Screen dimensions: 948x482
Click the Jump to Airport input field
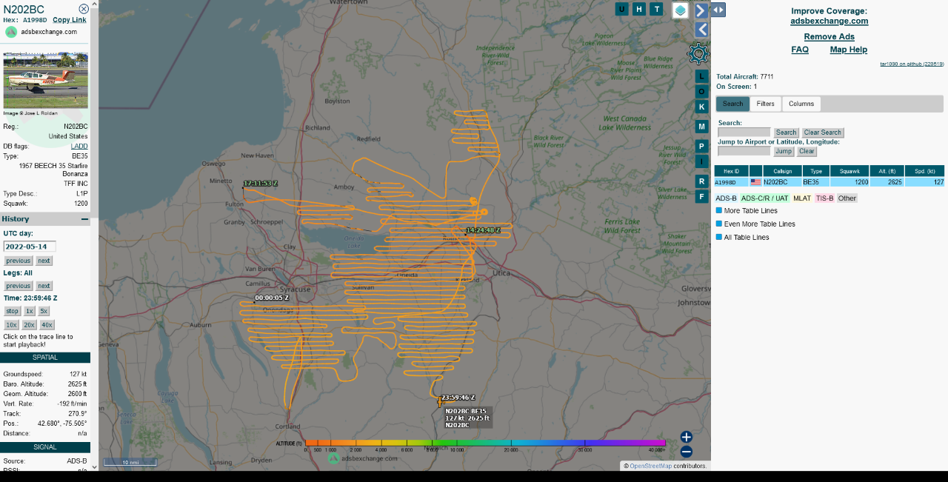coord(744,151)
